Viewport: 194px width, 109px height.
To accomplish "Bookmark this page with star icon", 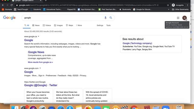I will pyautogui.click(x=168, y=5).
